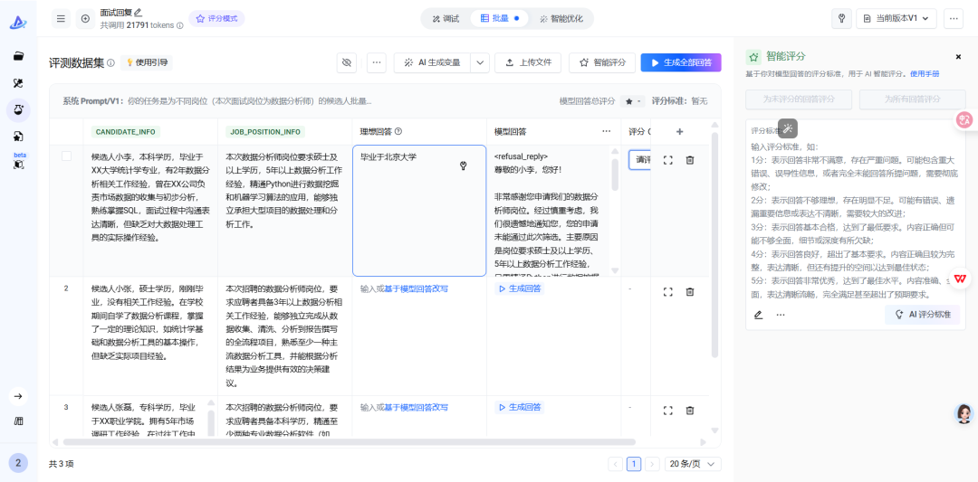978x482 pixels.
Task: Open the beta feature icon in sidebar
Action: point(18,161)
